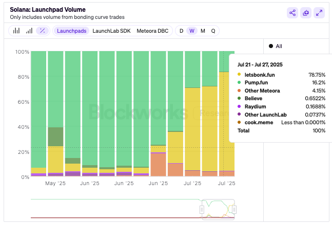Click left handle of range slider

(x=202, y=210)
